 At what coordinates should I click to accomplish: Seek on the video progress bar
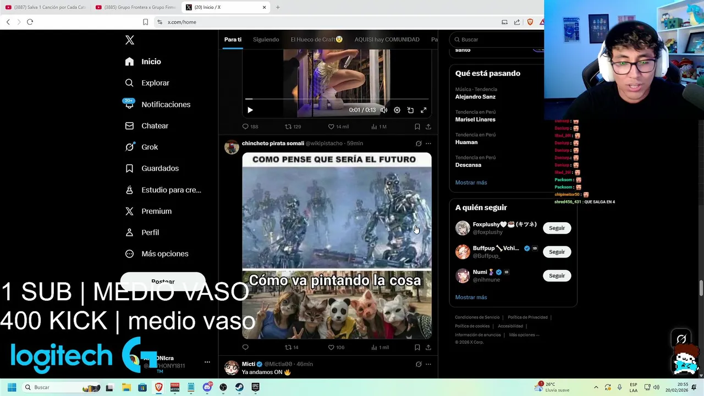pyautogui.click(x=337, y=99)
